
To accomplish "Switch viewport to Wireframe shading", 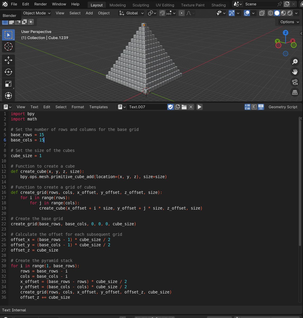I will 270,13.
